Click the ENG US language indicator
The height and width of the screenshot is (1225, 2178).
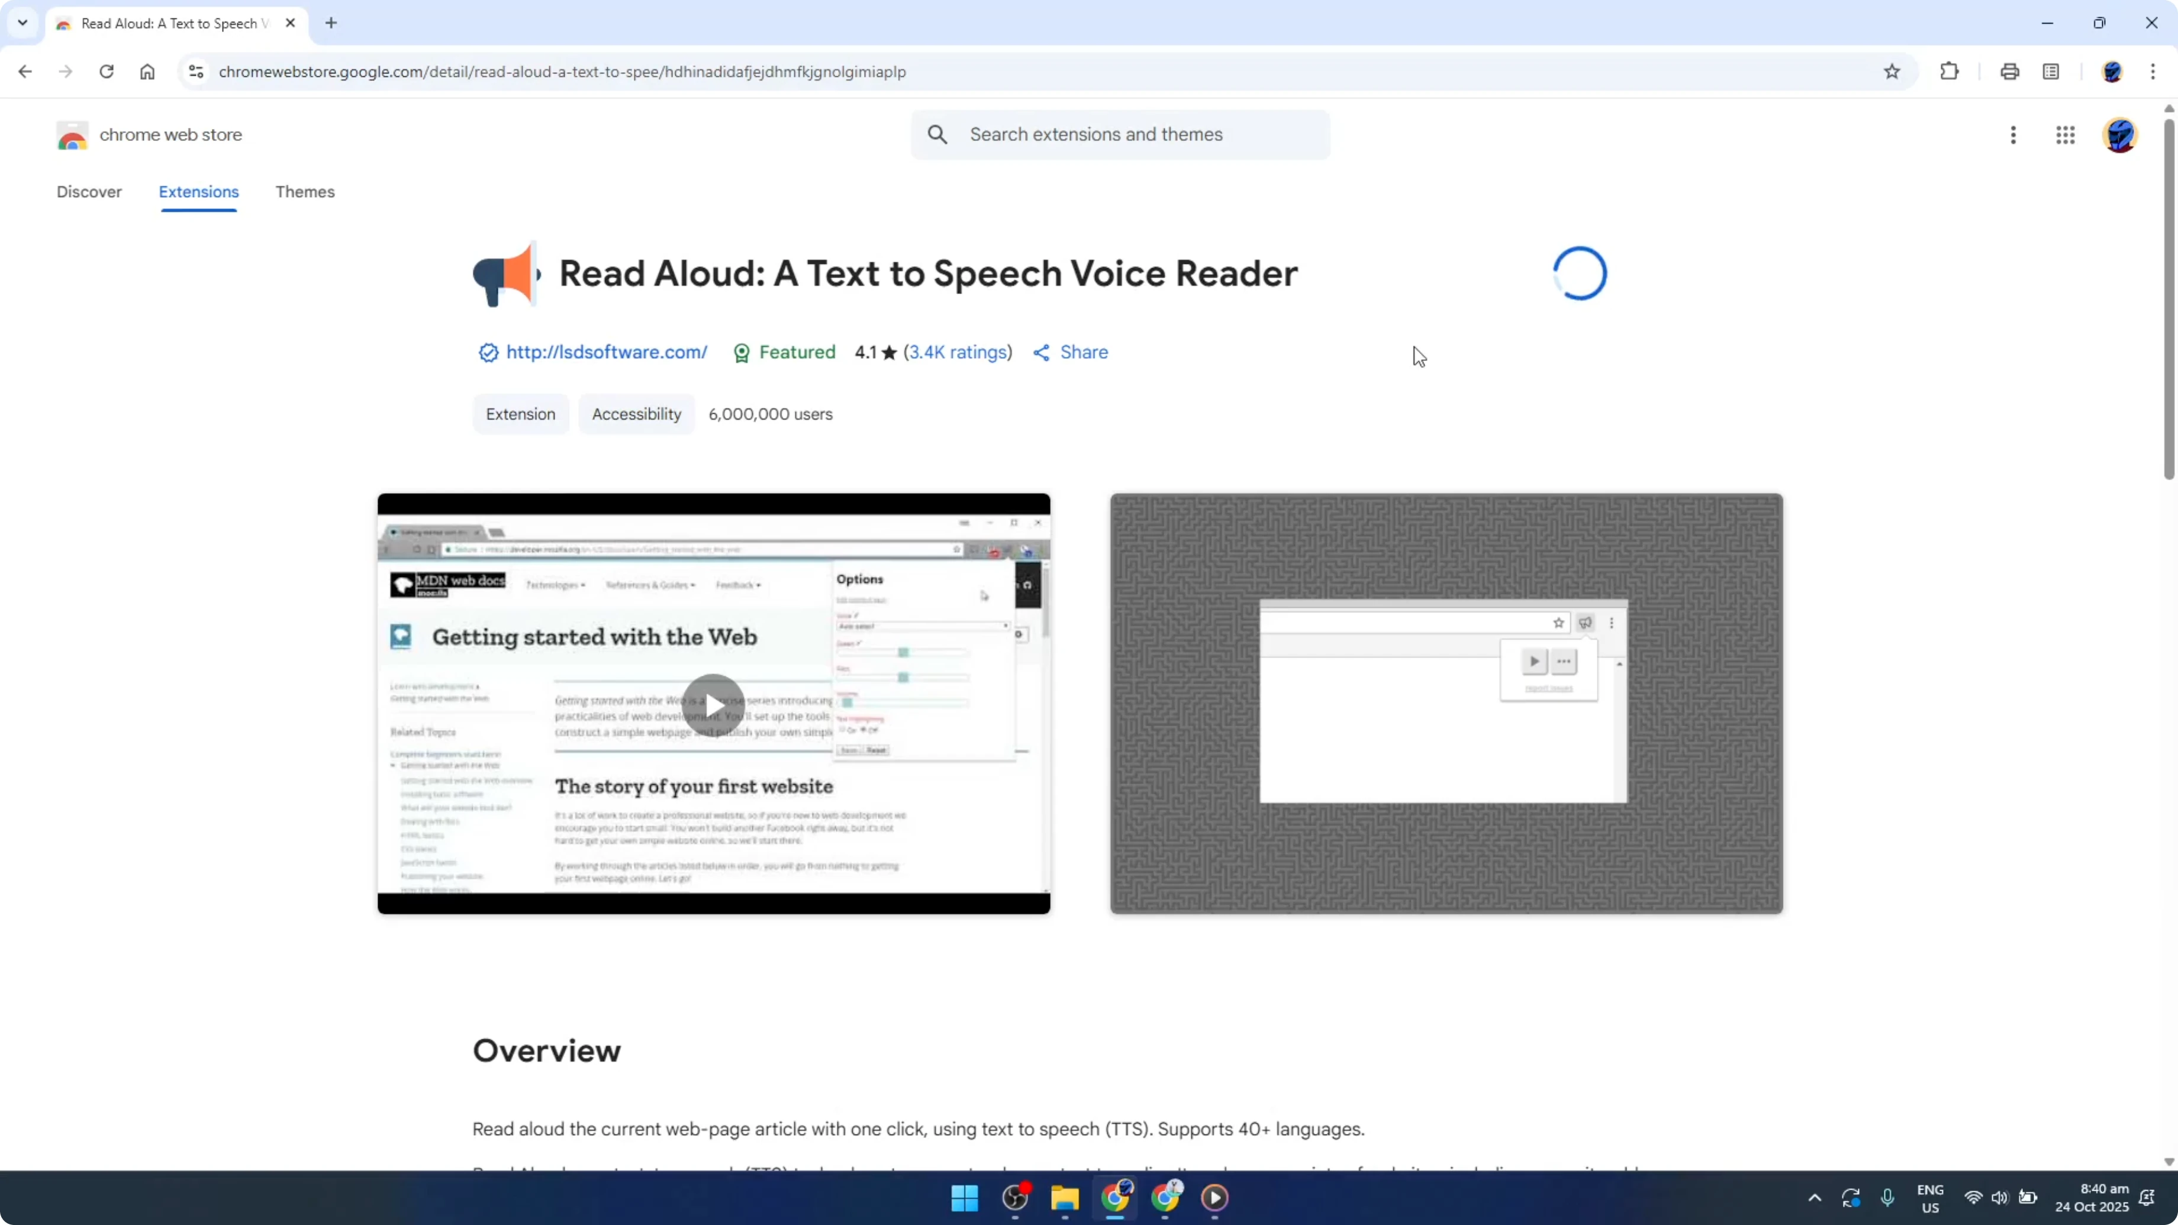[1930, 1198]
